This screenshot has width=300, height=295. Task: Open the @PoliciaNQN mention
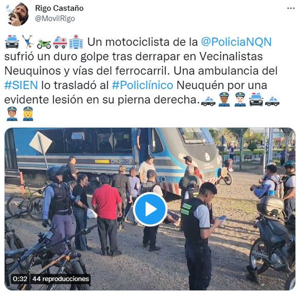236,42
